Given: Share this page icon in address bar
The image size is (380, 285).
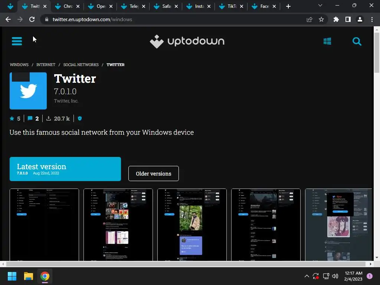Looking at the screenshot, I should (309, 19).
